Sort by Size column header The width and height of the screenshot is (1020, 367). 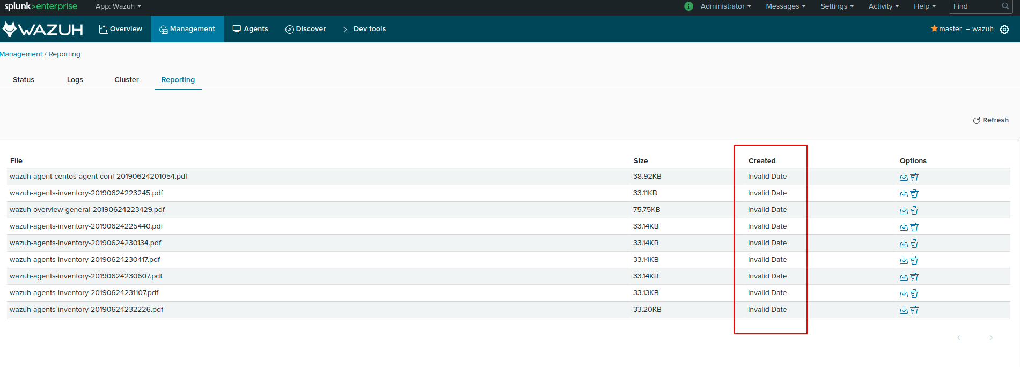[x=641, y=161]
